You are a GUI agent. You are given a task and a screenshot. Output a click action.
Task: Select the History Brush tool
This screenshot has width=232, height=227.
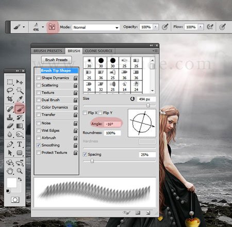coord(20,117)
